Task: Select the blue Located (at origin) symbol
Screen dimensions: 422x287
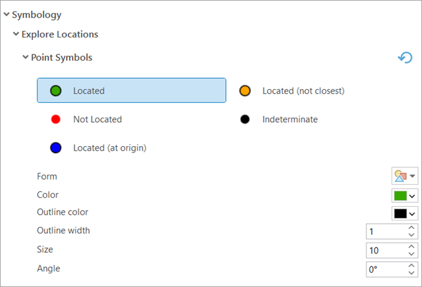Action: click(x=98, y=148)
